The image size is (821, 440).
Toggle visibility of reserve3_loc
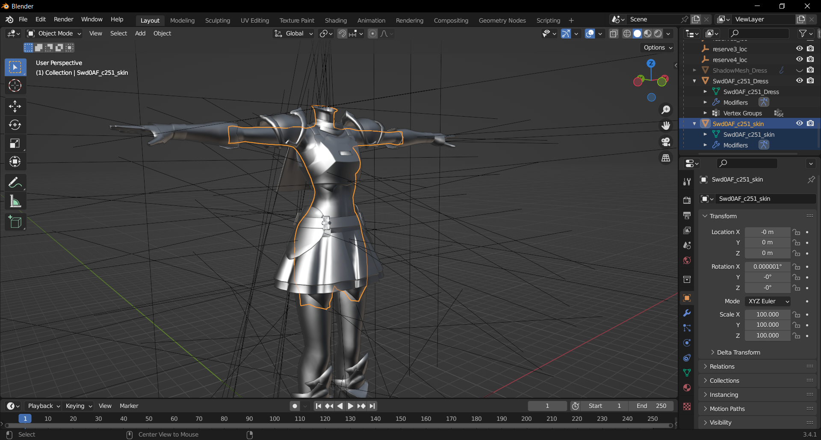799,49
